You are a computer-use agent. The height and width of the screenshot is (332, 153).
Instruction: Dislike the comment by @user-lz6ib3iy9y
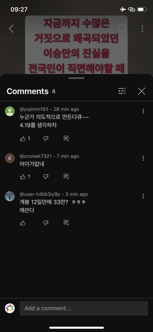coord(46,223)
